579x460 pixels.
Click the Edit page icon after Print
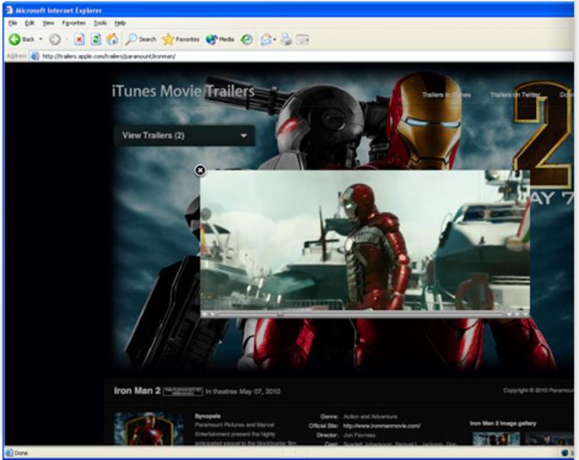pyautogui.click(x=303, y=40)
